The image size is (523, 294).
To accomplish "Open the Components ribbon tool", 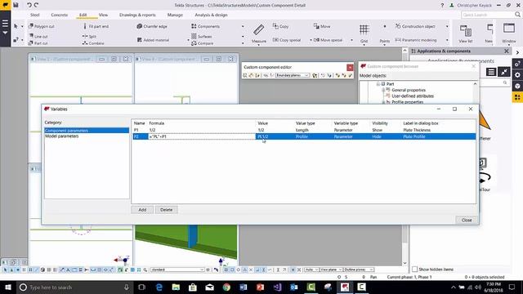I will (x=205, y=26).
